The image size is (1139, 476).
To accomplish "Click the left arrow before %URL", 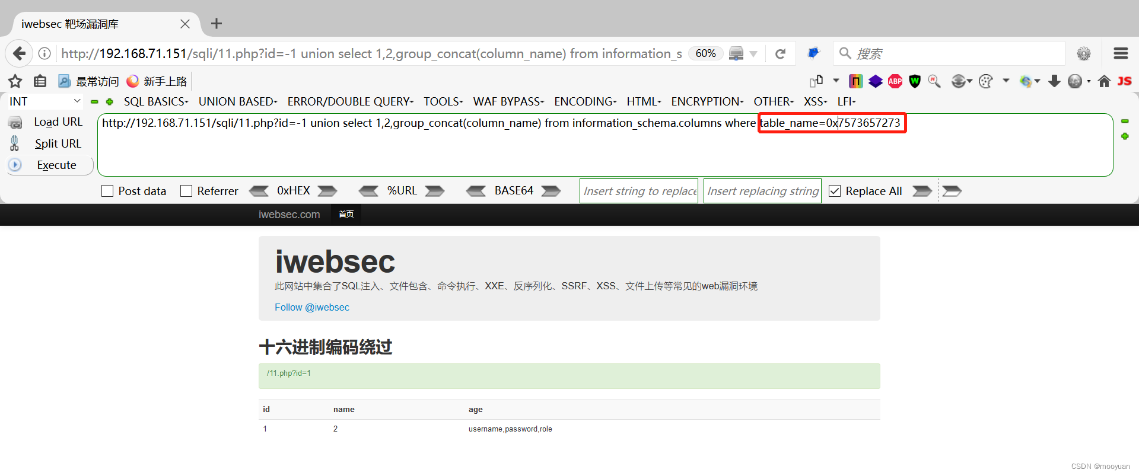I will [368, 191].
